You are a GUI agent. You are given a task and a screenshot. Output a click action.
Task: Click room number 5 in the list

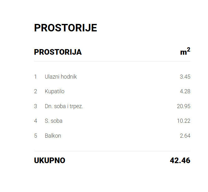coord(36,136)
